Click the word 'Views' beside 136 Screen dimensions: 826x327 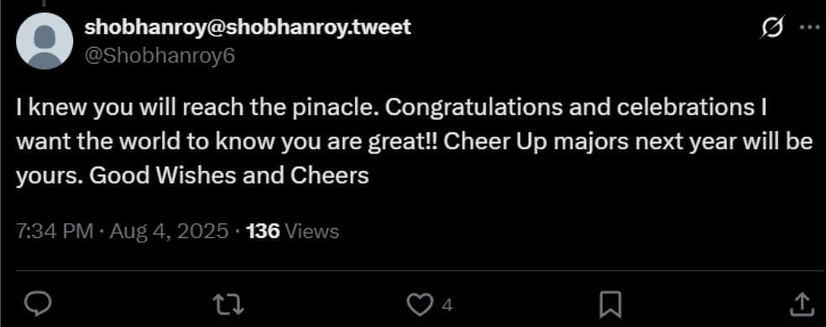(x=311, y=231)
